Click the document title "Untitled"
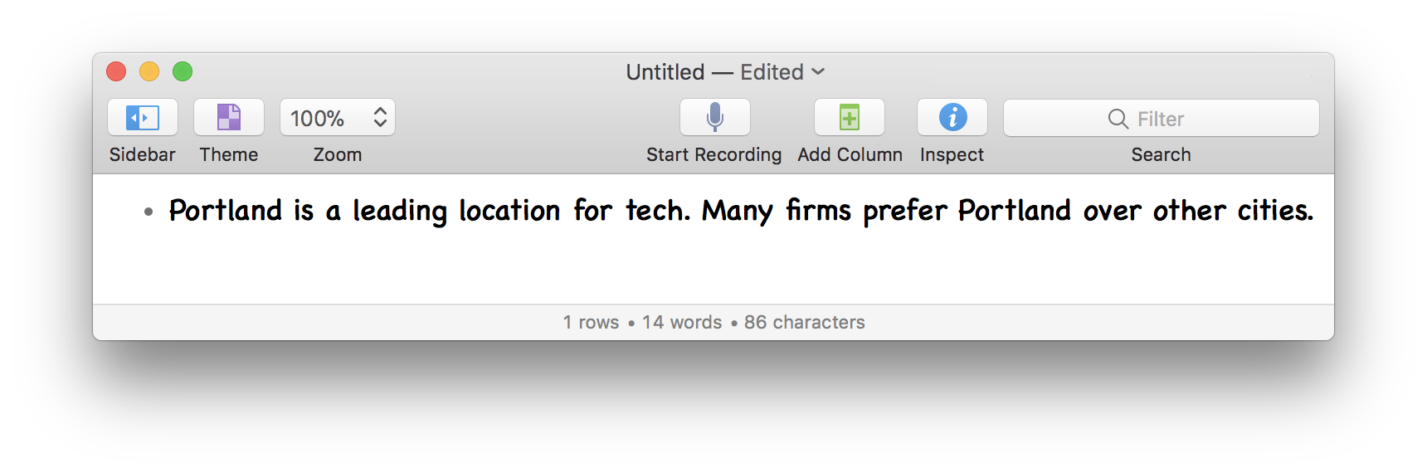The width and height of the screenshot is (1427, 473). tap(665, 72)
